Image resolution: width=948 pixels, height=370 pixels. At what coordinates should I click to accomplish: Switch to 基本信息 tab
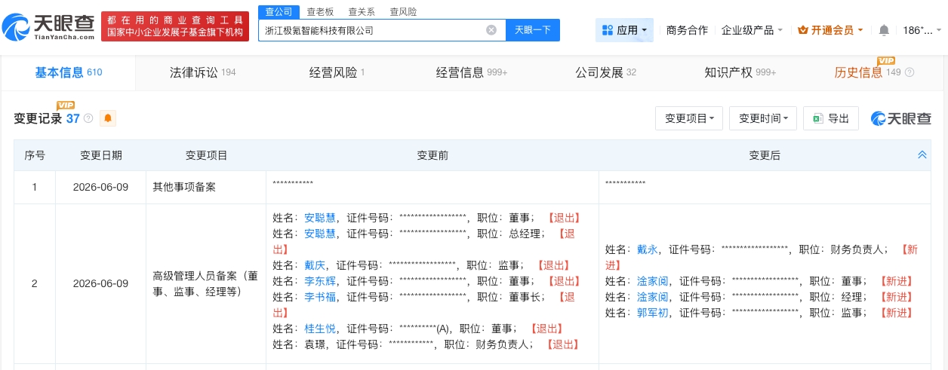(68, 72)
